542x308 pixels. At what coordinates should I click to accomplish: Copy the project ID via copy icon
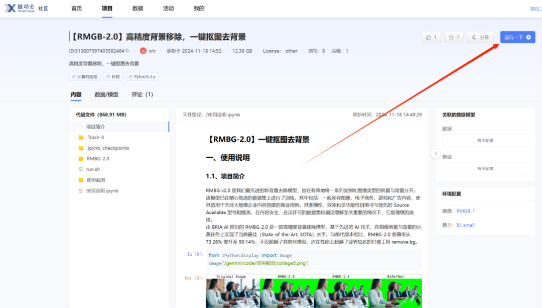[x=127, y=51]
